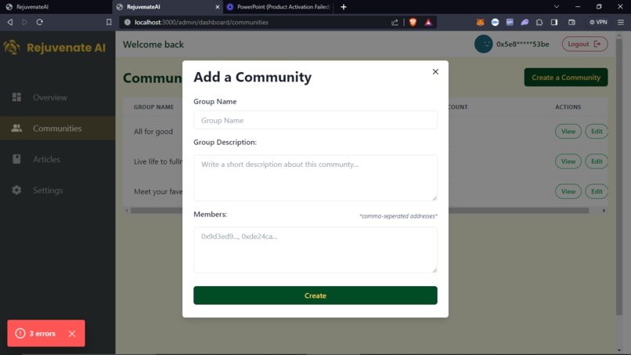Go back in browser history
The width and height of the screenshot is (631, 355).
click(10, 22)
